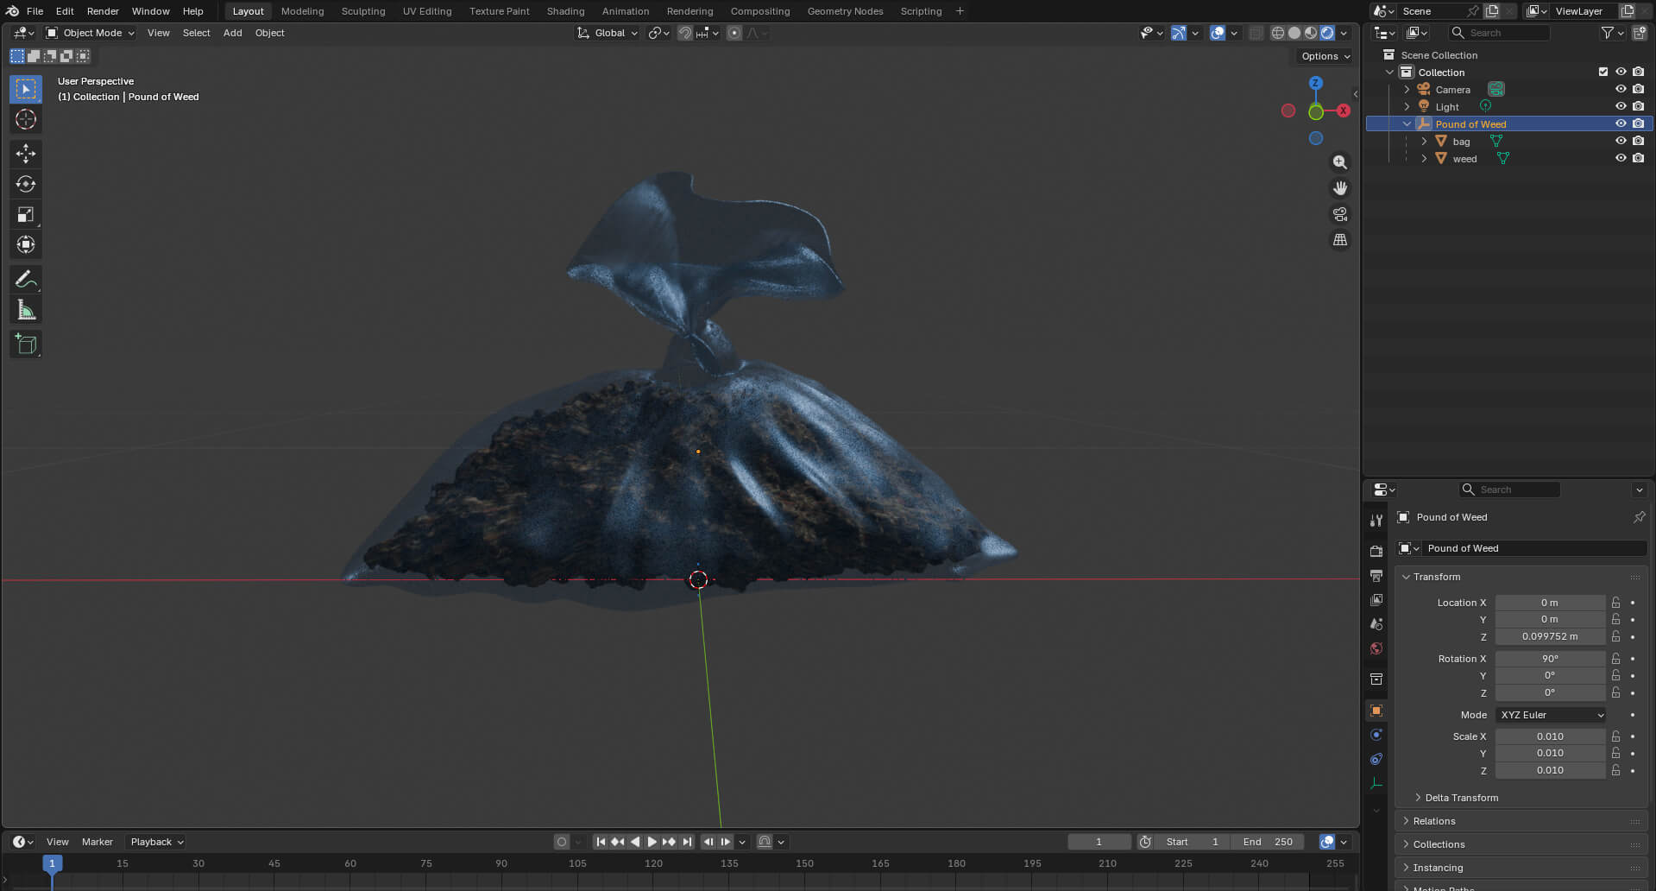Viewport: 1656px width, 891px height.
Task: Open the Scene properties tab
Action: pos(1376,623)
